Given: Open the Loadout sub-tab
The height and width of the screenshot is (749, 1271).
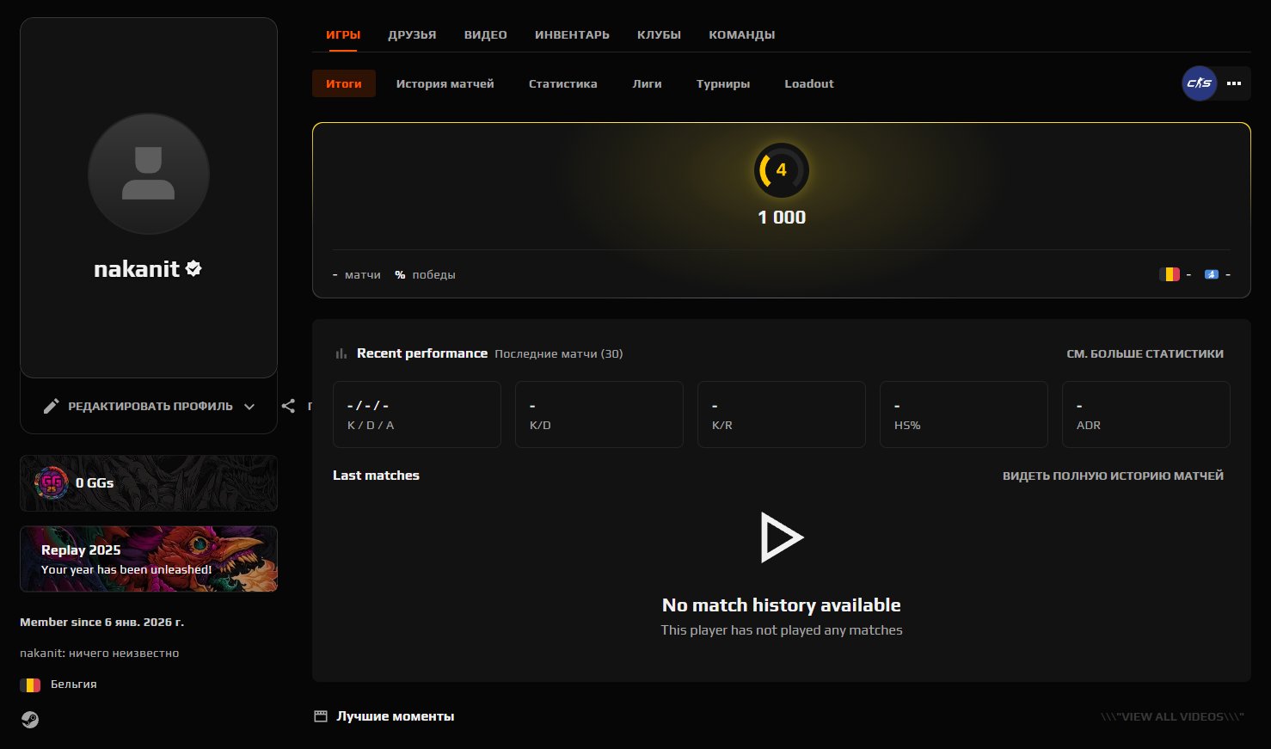Looking at the screenshot, I should coord(808,83).
